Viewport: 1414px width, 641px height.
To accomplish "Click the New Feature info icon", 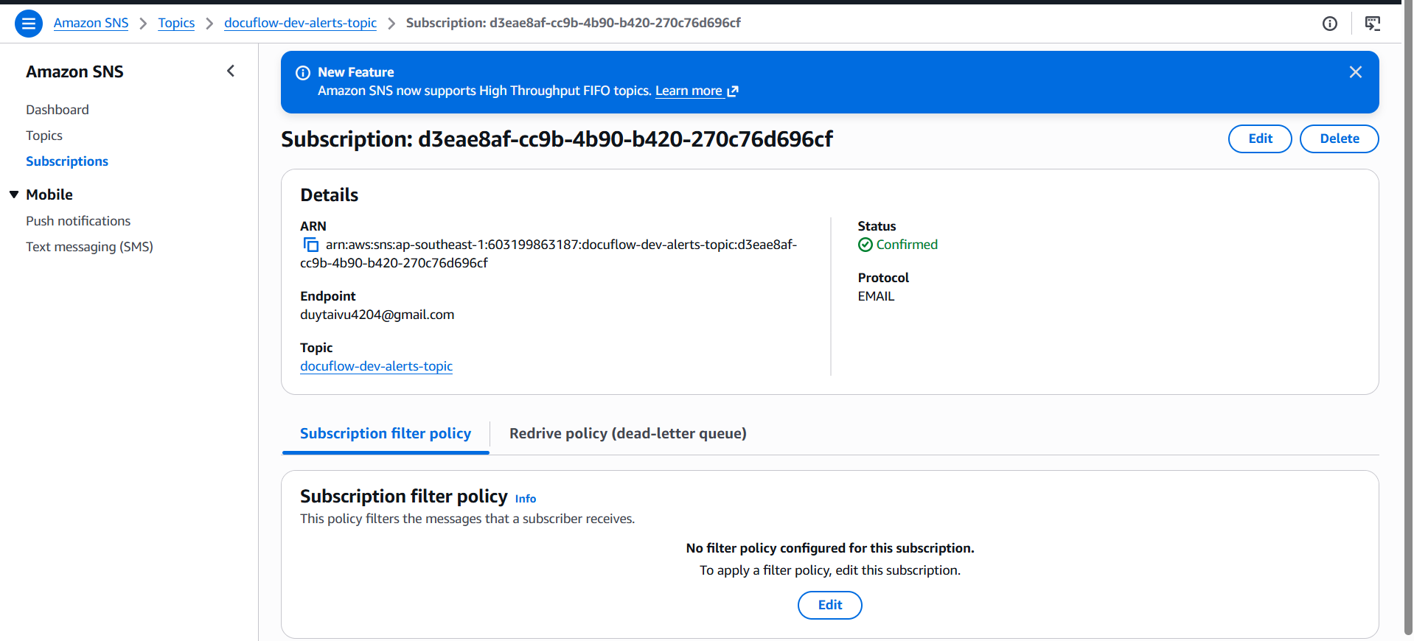I will [303, 73].
